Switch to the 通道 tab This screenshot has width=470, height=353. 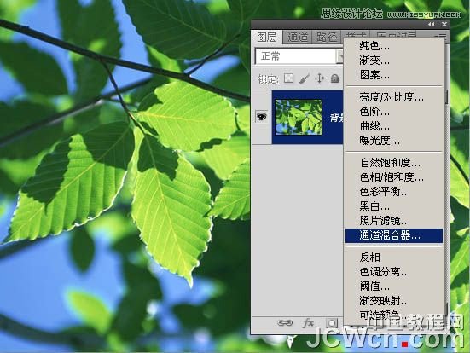click(x=298, y=38)
